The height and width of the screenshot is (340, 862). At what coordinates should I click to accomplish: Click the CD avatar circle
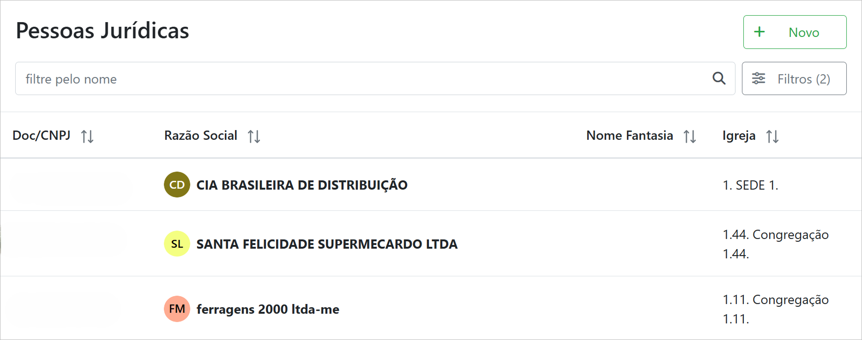coord(177,185)
